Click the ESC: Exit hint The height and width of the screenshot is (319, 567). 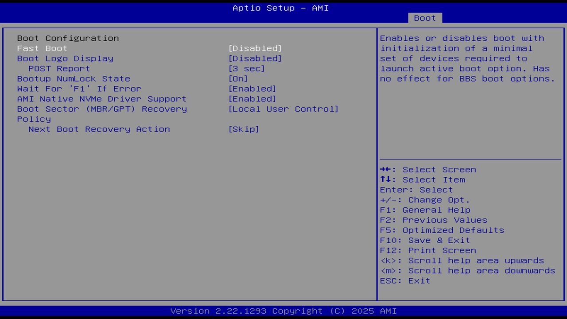[405, 280]
